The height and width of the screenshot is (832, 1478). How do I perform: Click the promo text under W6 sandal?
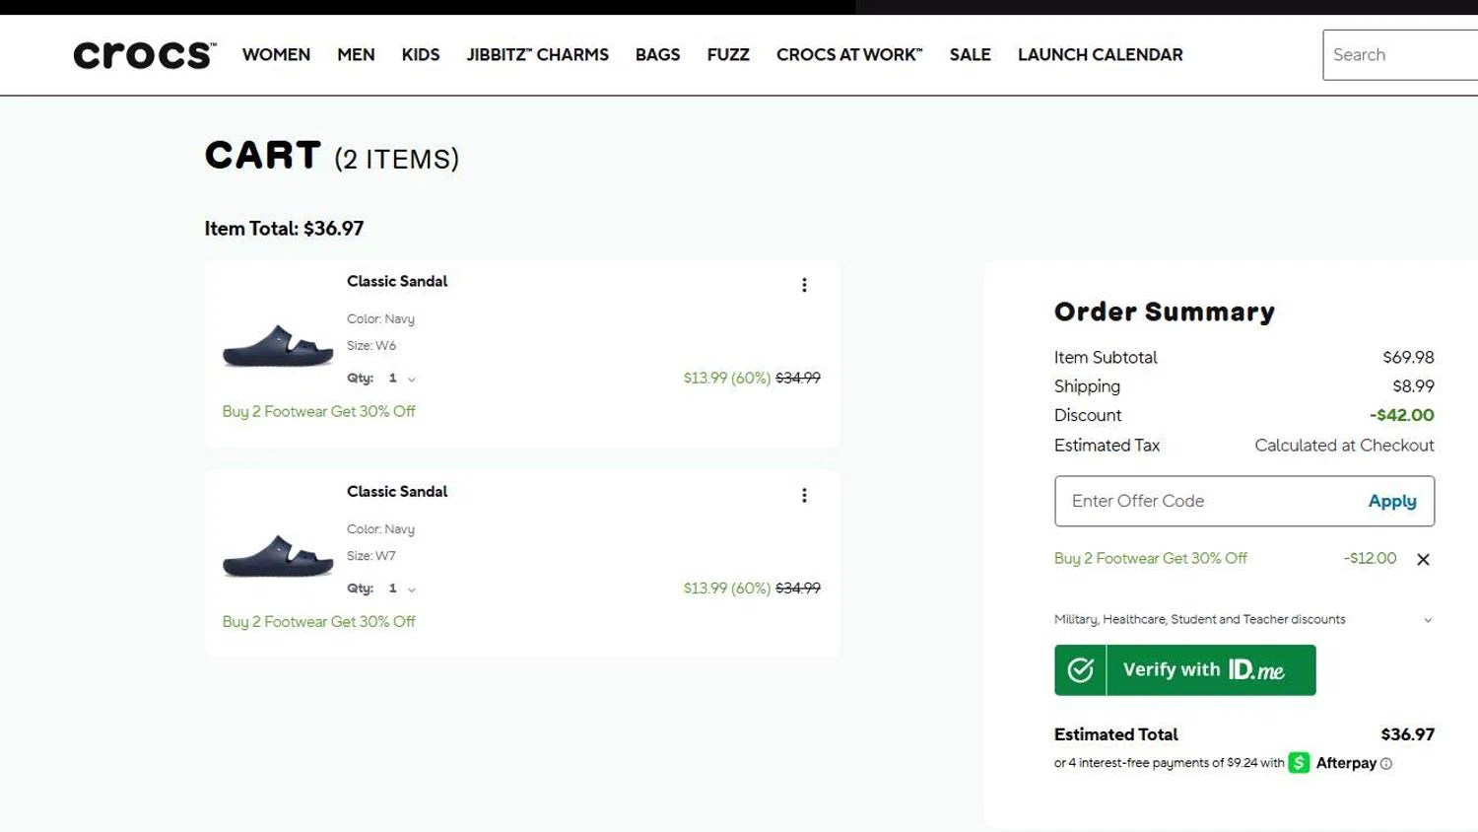point(319,411)
